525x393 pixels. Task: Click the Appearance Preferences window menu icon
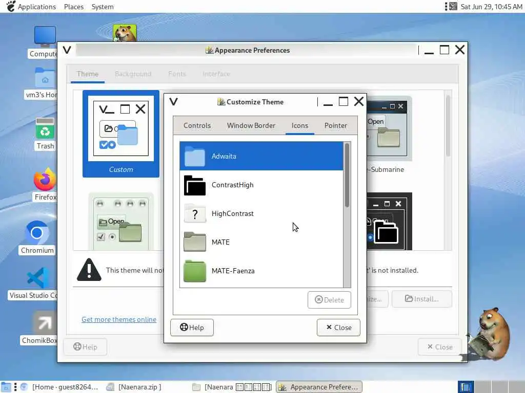pyautogui.click(x=67, y=50)
